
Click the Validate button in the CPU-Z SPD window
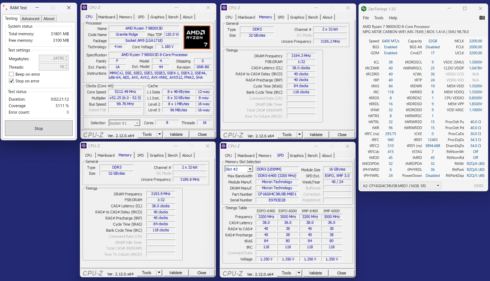coord(315,273)
